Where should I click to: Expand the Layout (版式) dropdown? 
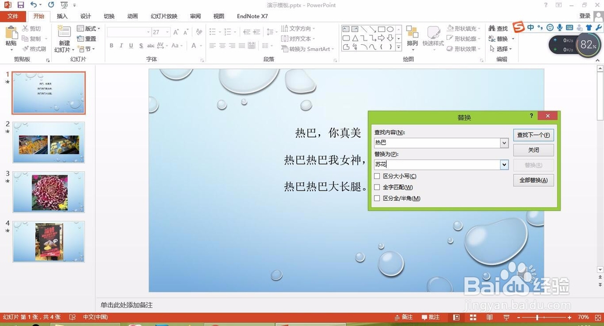pos(88,28)
